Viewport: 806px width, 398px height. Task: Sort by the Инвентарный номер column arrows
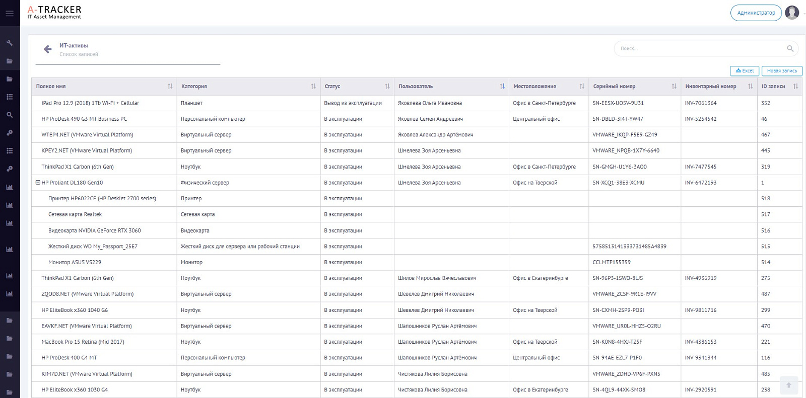(x=750, y=87)
